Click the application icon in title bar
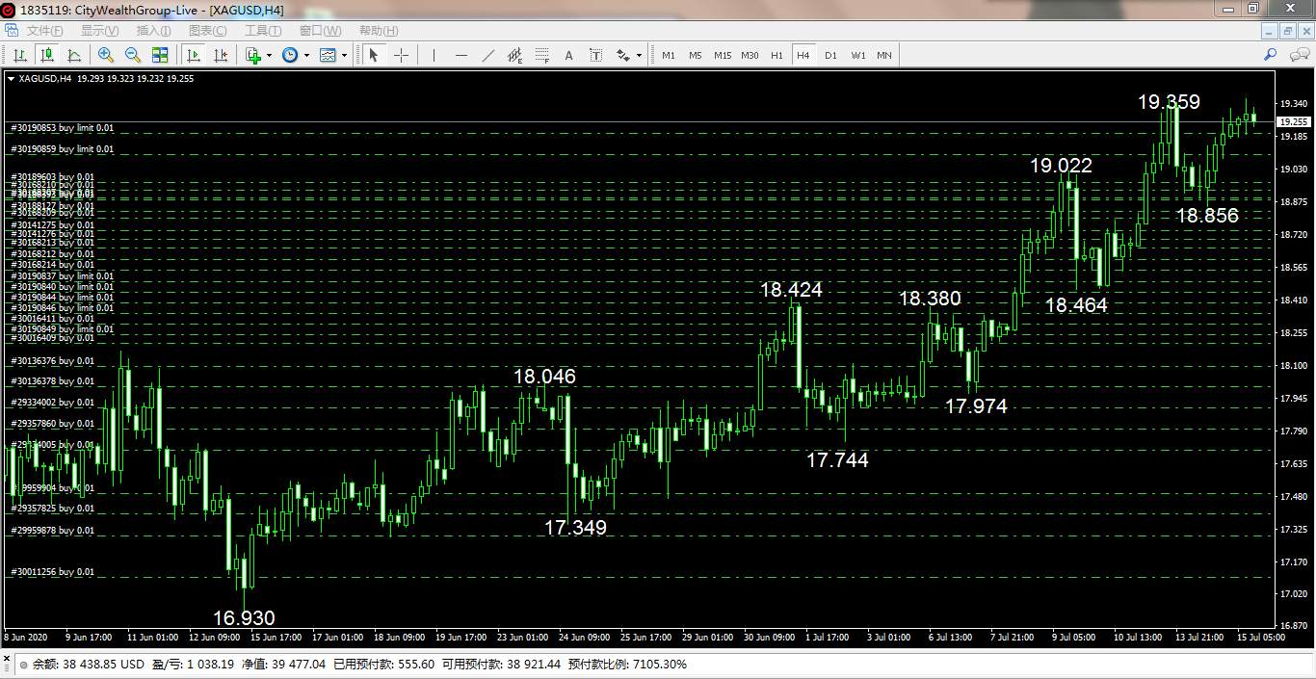Screen dimensions: 1316x679 tap(9, 10)
